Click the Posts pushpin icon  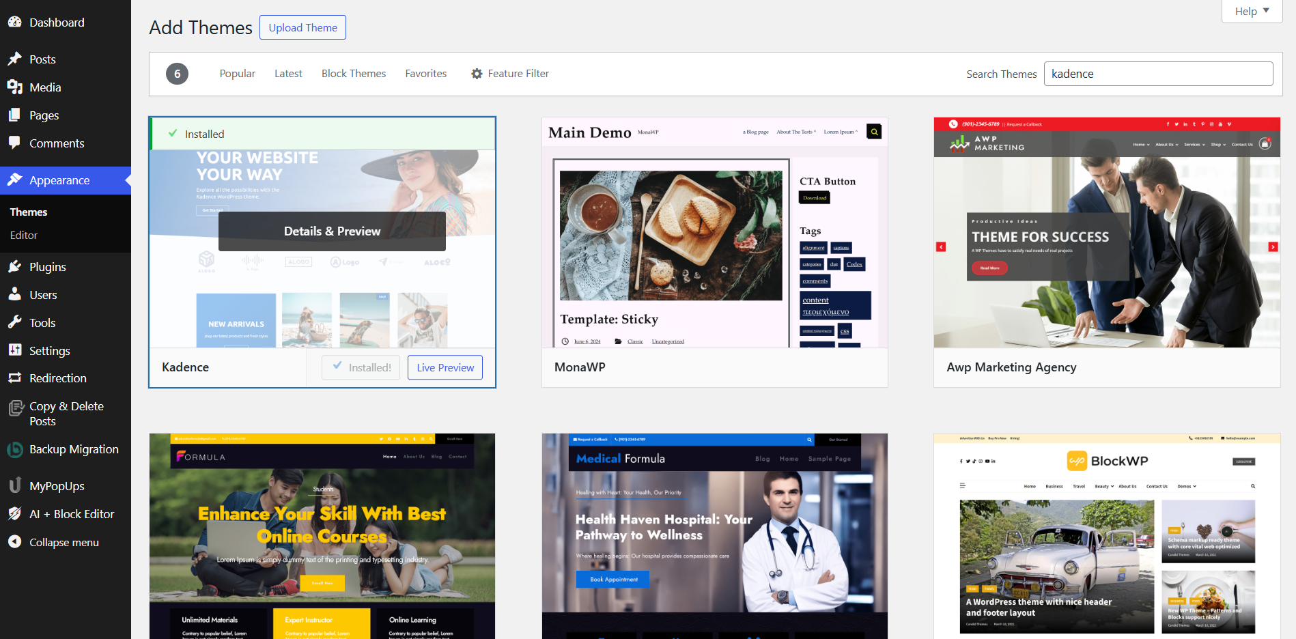[14, 59]
